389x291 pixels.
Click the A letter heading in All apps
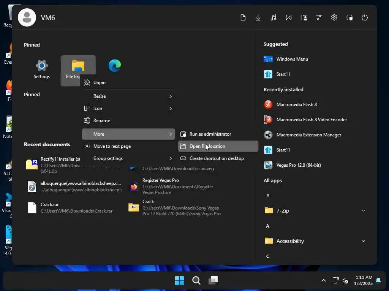coord(267,226)
